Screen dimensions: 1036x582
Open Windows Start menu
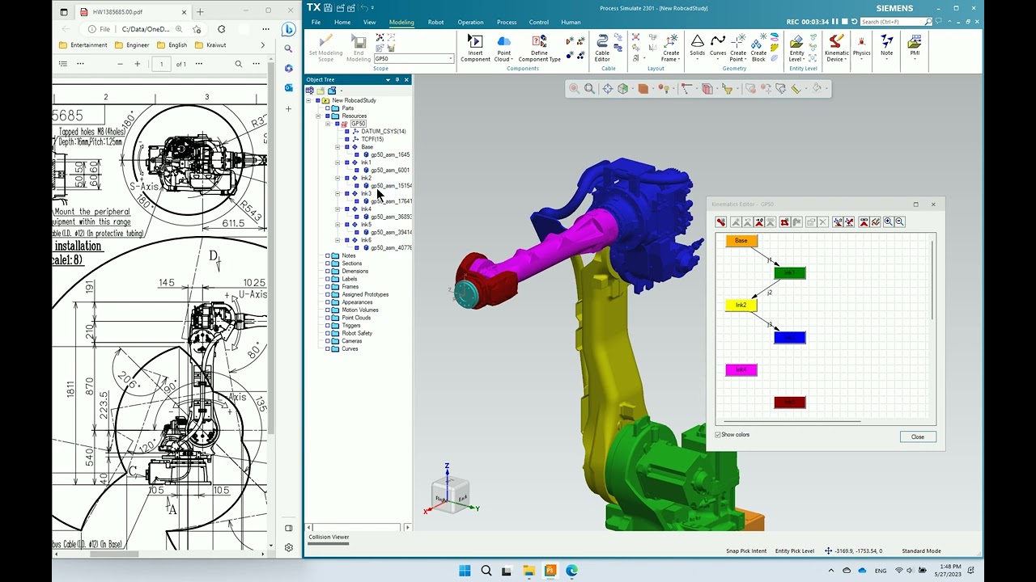[465, 571]
